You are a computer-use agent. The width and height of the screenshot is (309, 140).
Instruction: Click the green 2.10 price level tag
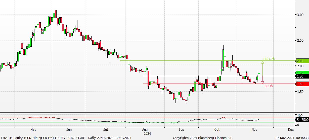pos(300,61)
